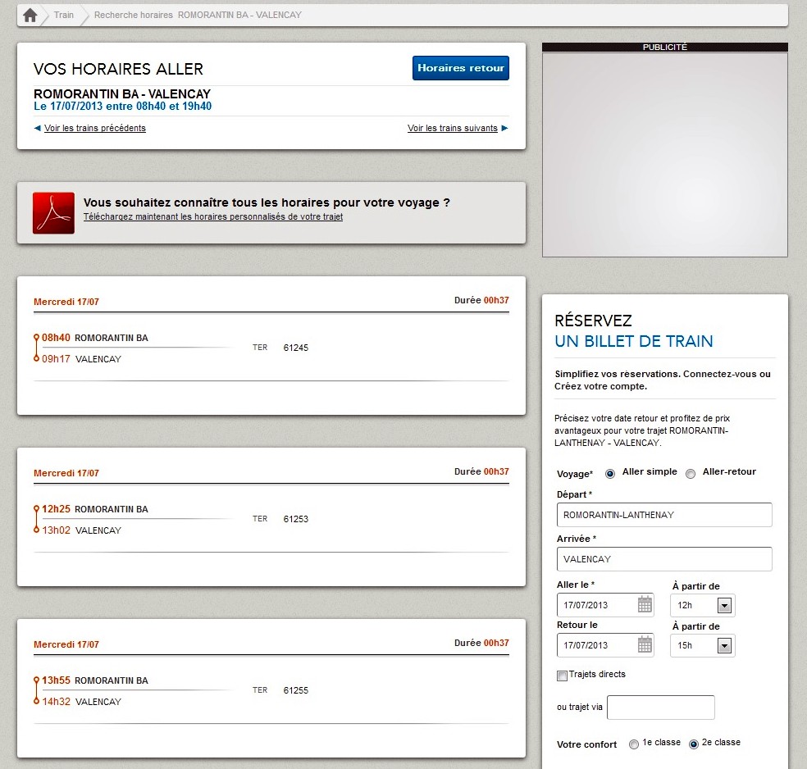This screenshot has height=769, width=807.
Task: Click the Aller le date field
Action: [x=605, y=605]
